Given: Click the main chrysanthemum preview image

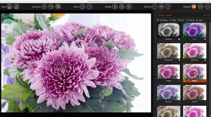Looking at the screenshot, I should point(76,63).
